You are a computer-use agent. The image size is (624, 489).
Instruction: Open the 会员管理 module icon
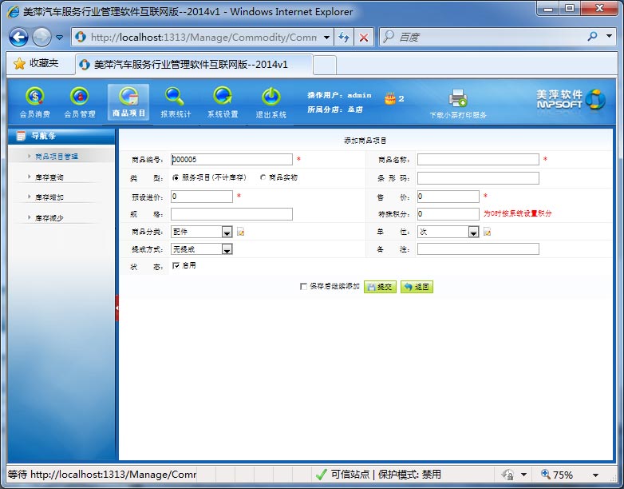point(79,97)
